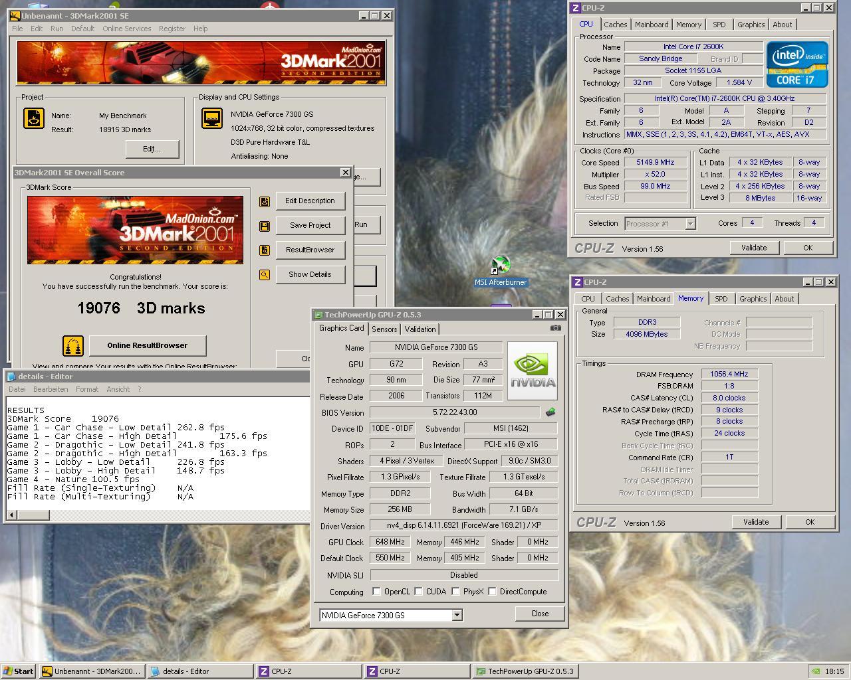Open the Online Services menu
This screenshot has height=680, width=851.
coord(126,29)
